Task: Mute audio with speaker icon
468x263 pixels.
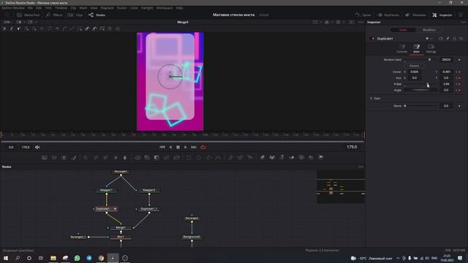Action: click(x=37, y=147)
